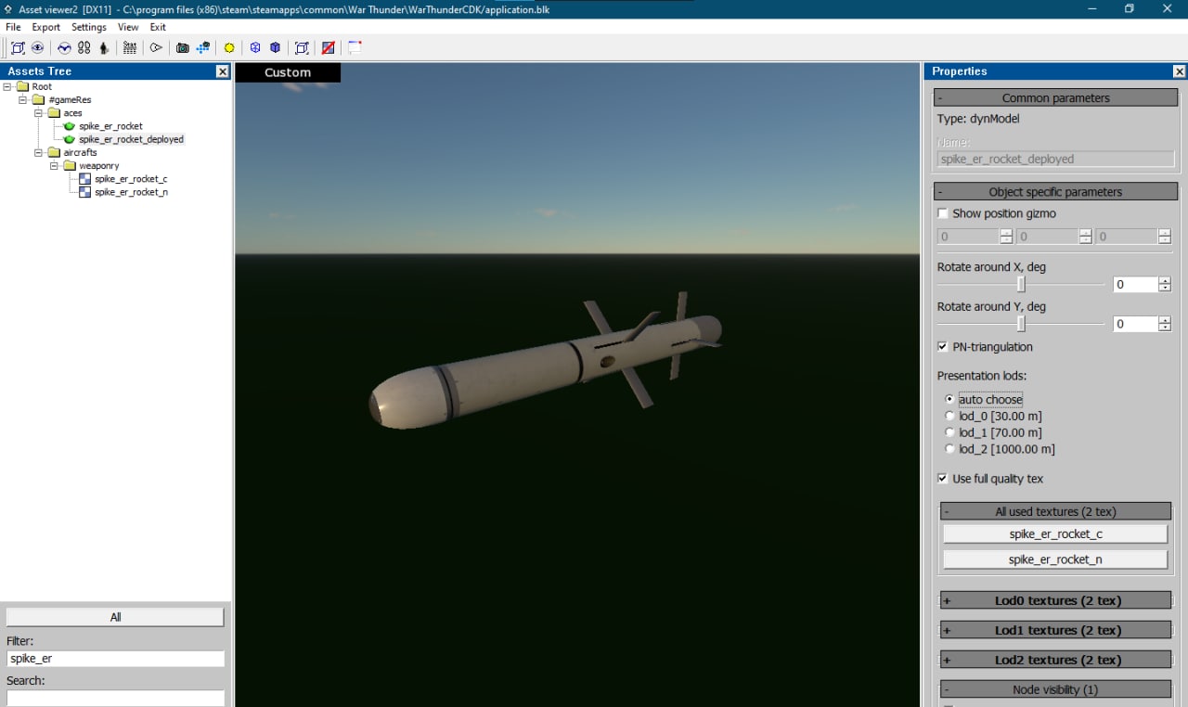Collapse the #gameRes tree node
This screenshot has width=1188, height=707.
point(23,99)
